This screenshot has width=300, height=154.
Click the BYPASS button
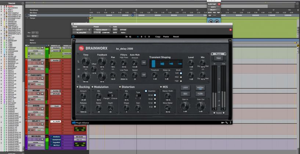point(123,30)
